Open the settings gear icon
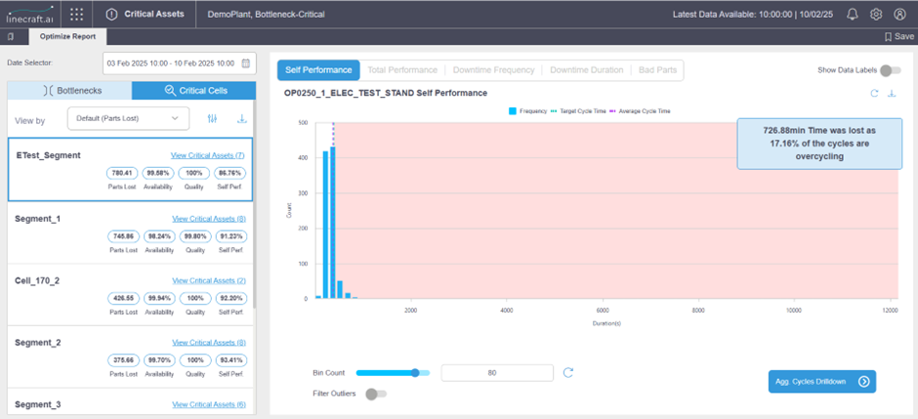This screenshot has height=419, width=918. (x=876, y=15)
